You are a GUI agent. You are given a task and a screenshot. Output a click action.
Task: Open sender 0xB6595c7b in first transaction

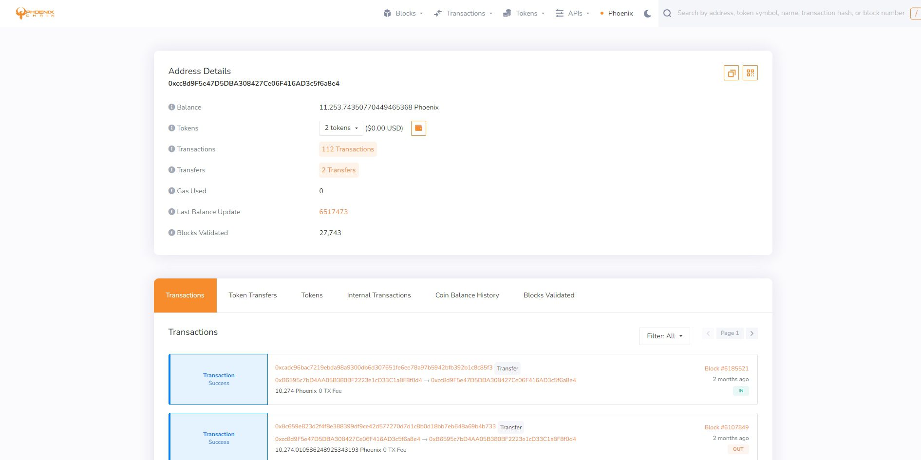coord(349,380)
